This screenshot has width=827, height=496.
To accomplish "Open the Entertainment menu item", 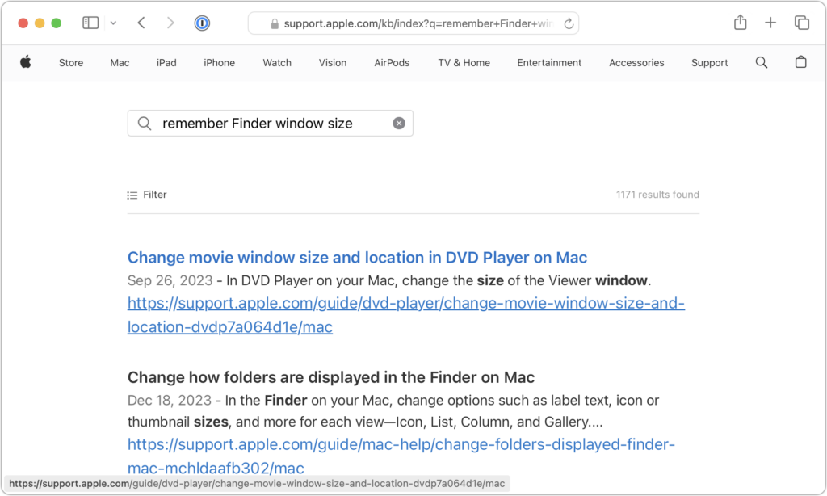I will click(549, 63).
